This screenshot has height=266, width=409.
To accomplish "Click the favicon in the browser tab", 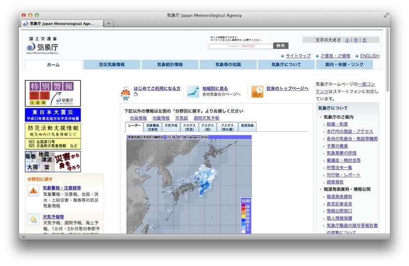I will (25, 24).
